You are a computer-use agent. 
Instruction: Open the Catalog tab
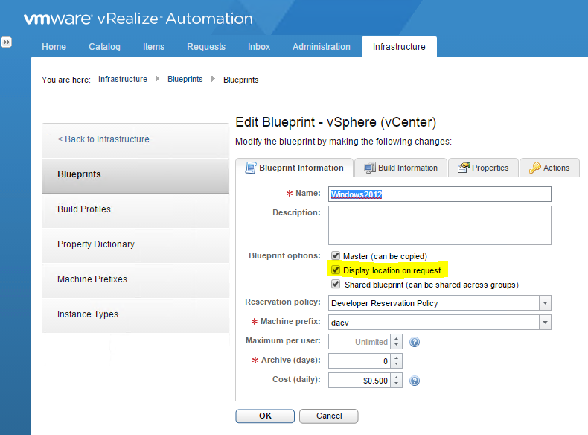click(x=104, y=46)
